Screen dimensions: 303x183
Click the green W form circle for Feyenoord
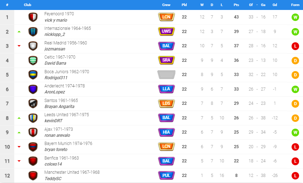point(295,17)
